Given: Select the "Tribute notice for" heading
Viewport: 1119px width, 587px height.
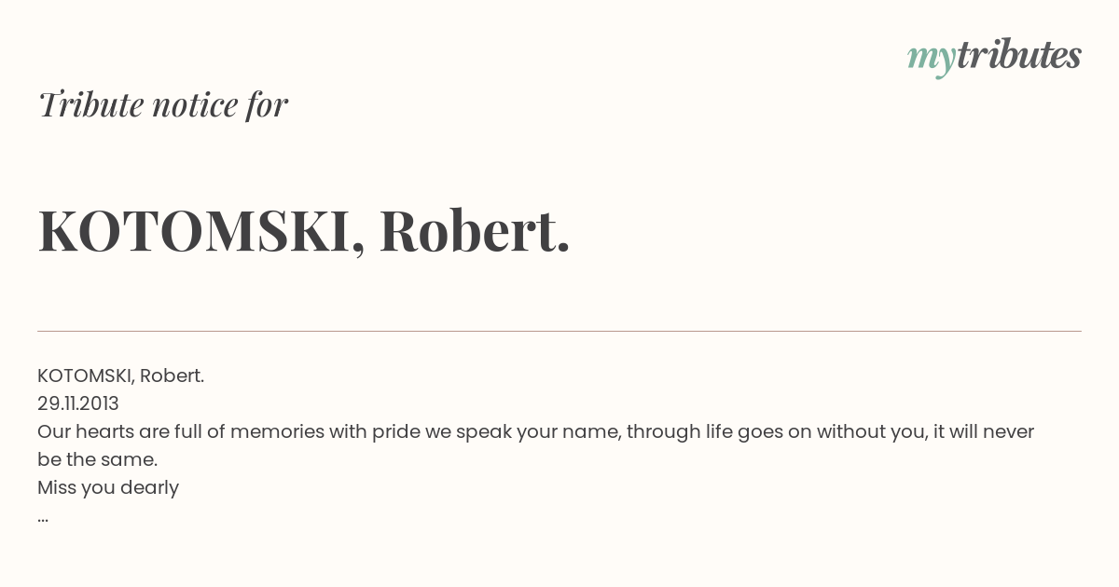Looking at the screenshot, I should (163, 104).
